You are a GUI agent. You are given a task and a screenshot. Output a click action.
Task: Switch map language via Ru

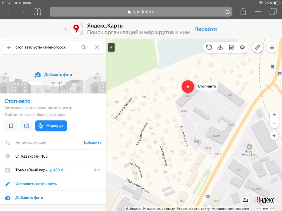pos(245,200)
